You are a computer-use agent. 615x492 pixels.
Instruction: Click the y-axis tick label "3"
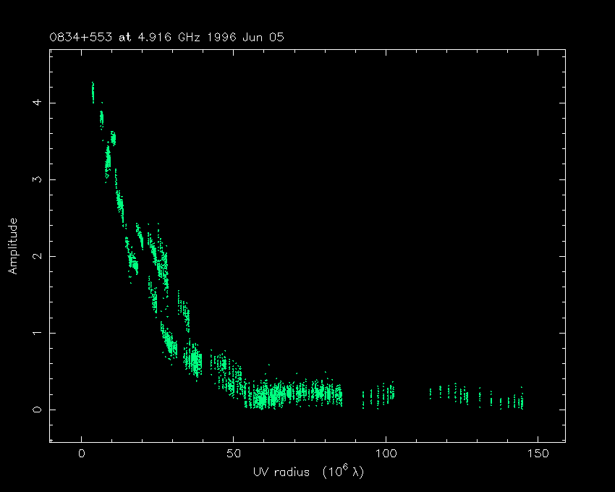35,179
